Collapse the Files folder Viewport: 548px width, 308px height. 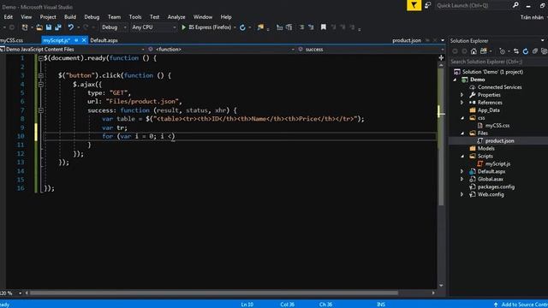pyautogui.click(x=462, y=133)
